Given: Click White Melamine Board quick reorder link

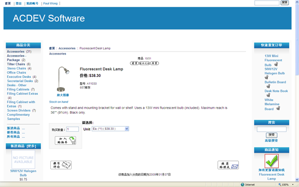Looking at the screenshot, I should coord(272,104).
